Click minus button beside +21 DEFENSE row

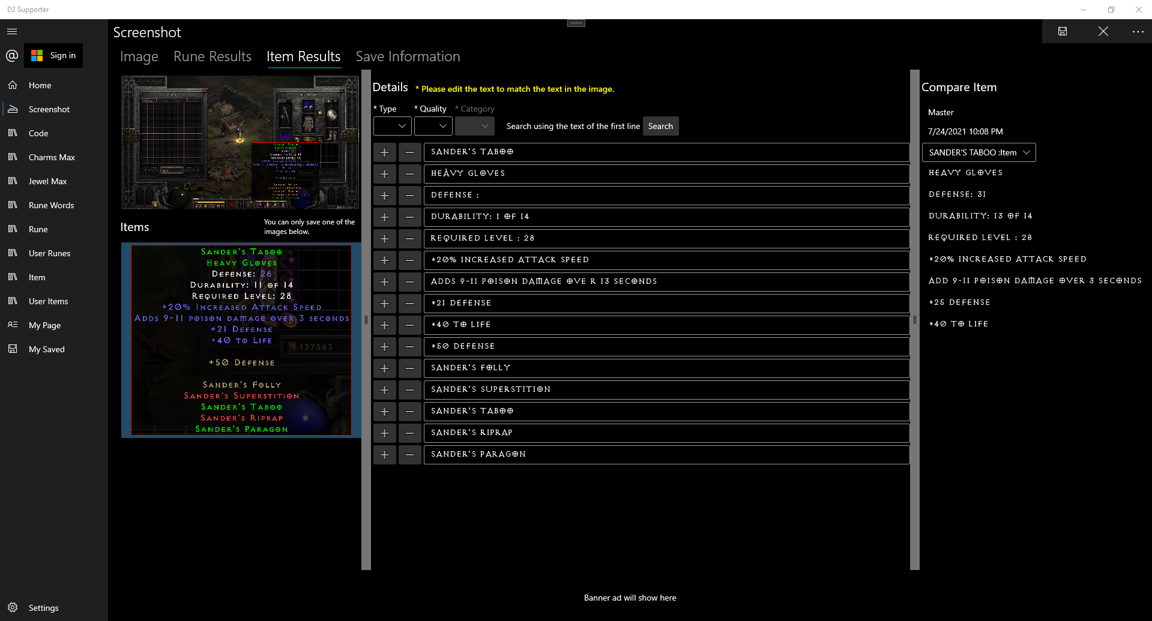pos(409,304)
